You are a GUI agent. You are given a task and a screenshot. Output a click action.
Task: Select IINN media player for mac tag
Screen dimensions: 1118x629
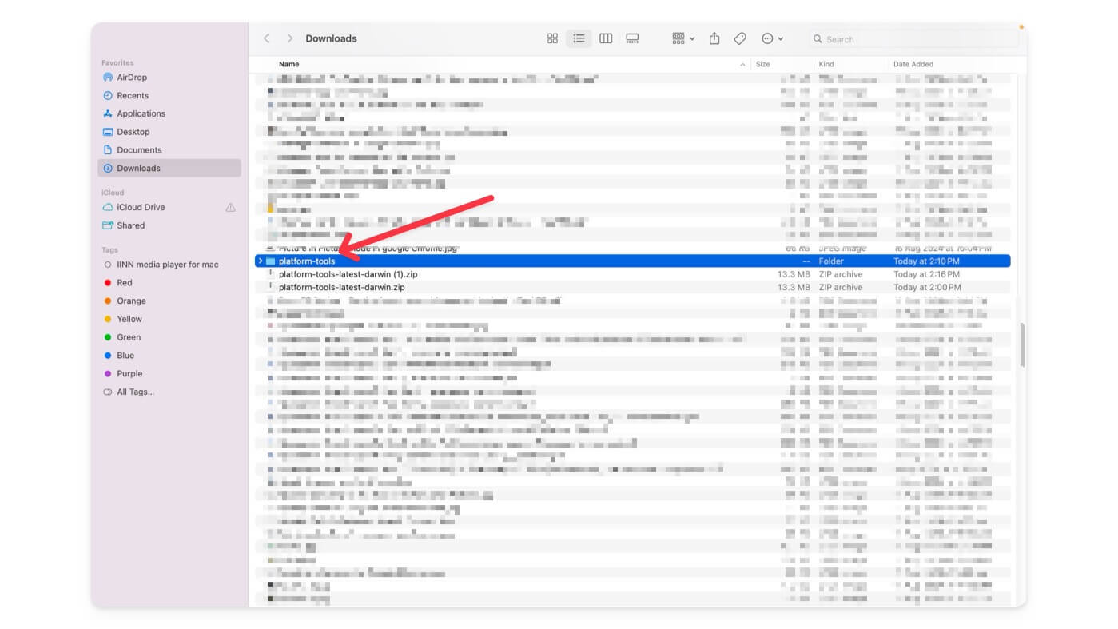click(x=169, y=265)
